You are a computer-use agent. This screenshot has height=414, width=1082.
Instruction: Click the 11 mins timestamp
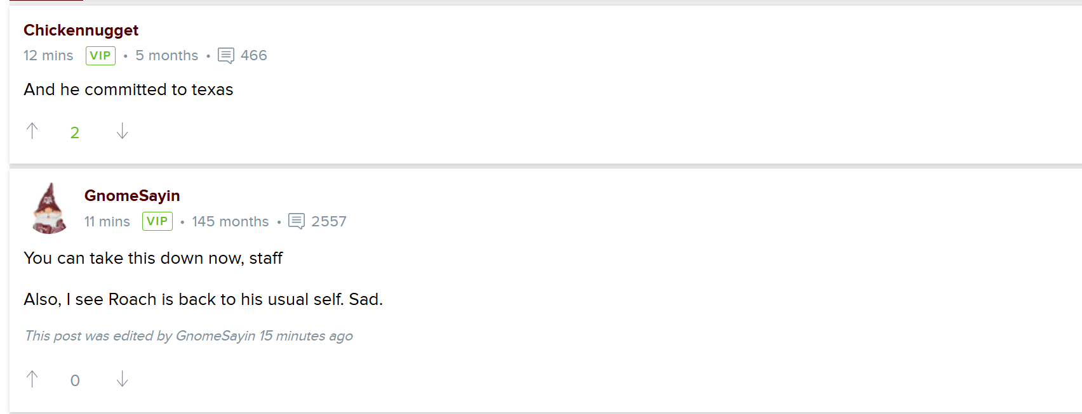(107, 221)
